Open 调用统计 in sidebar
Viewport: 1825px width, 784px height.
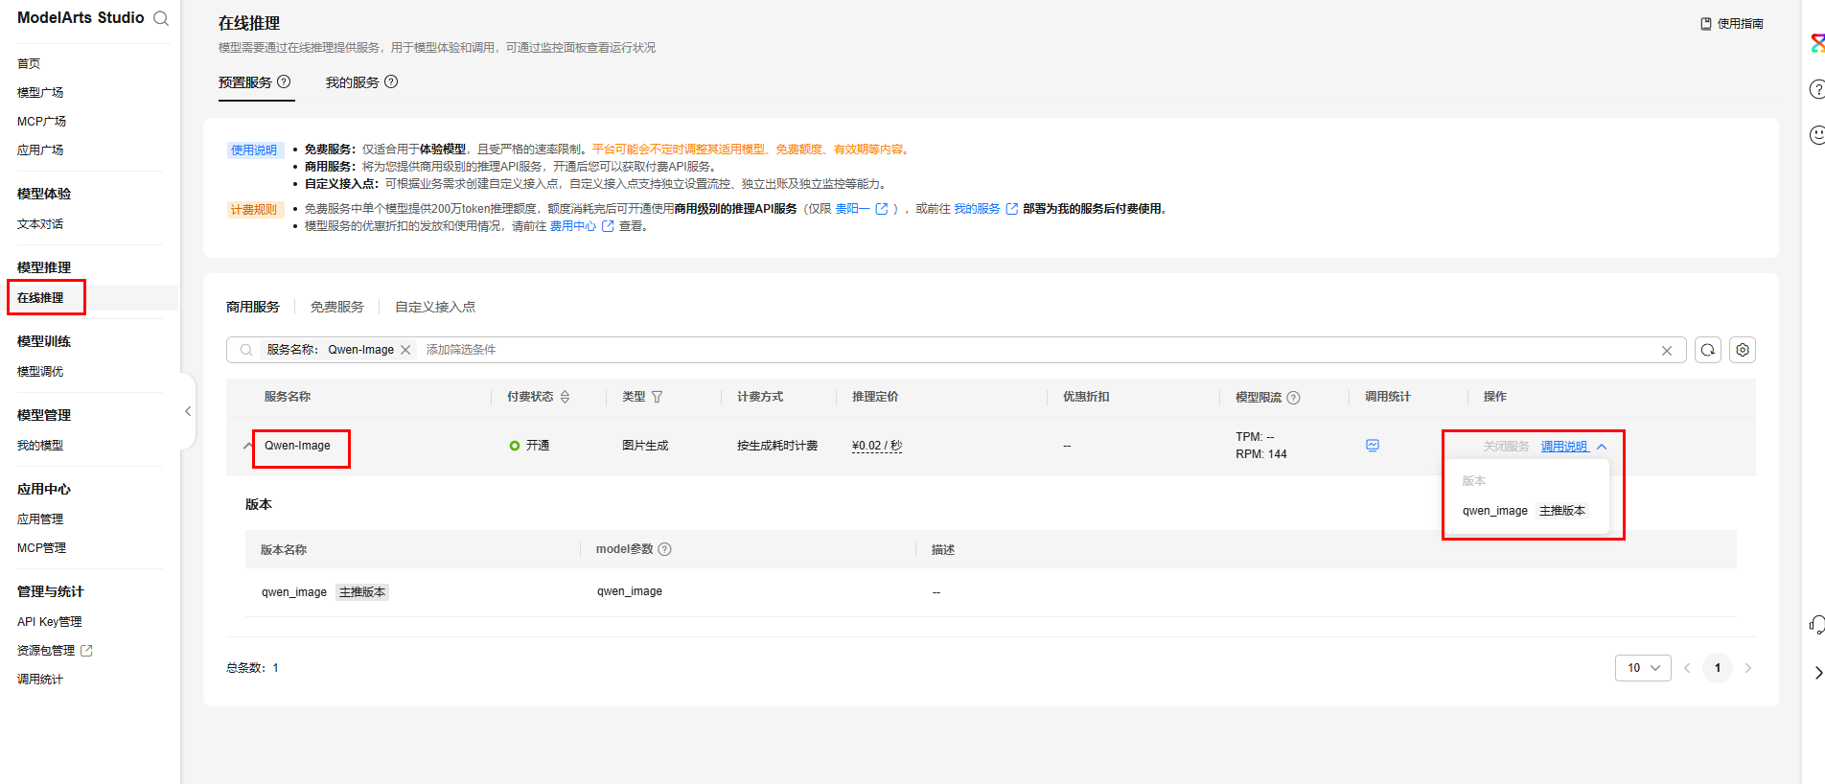(x=40, y=679)
